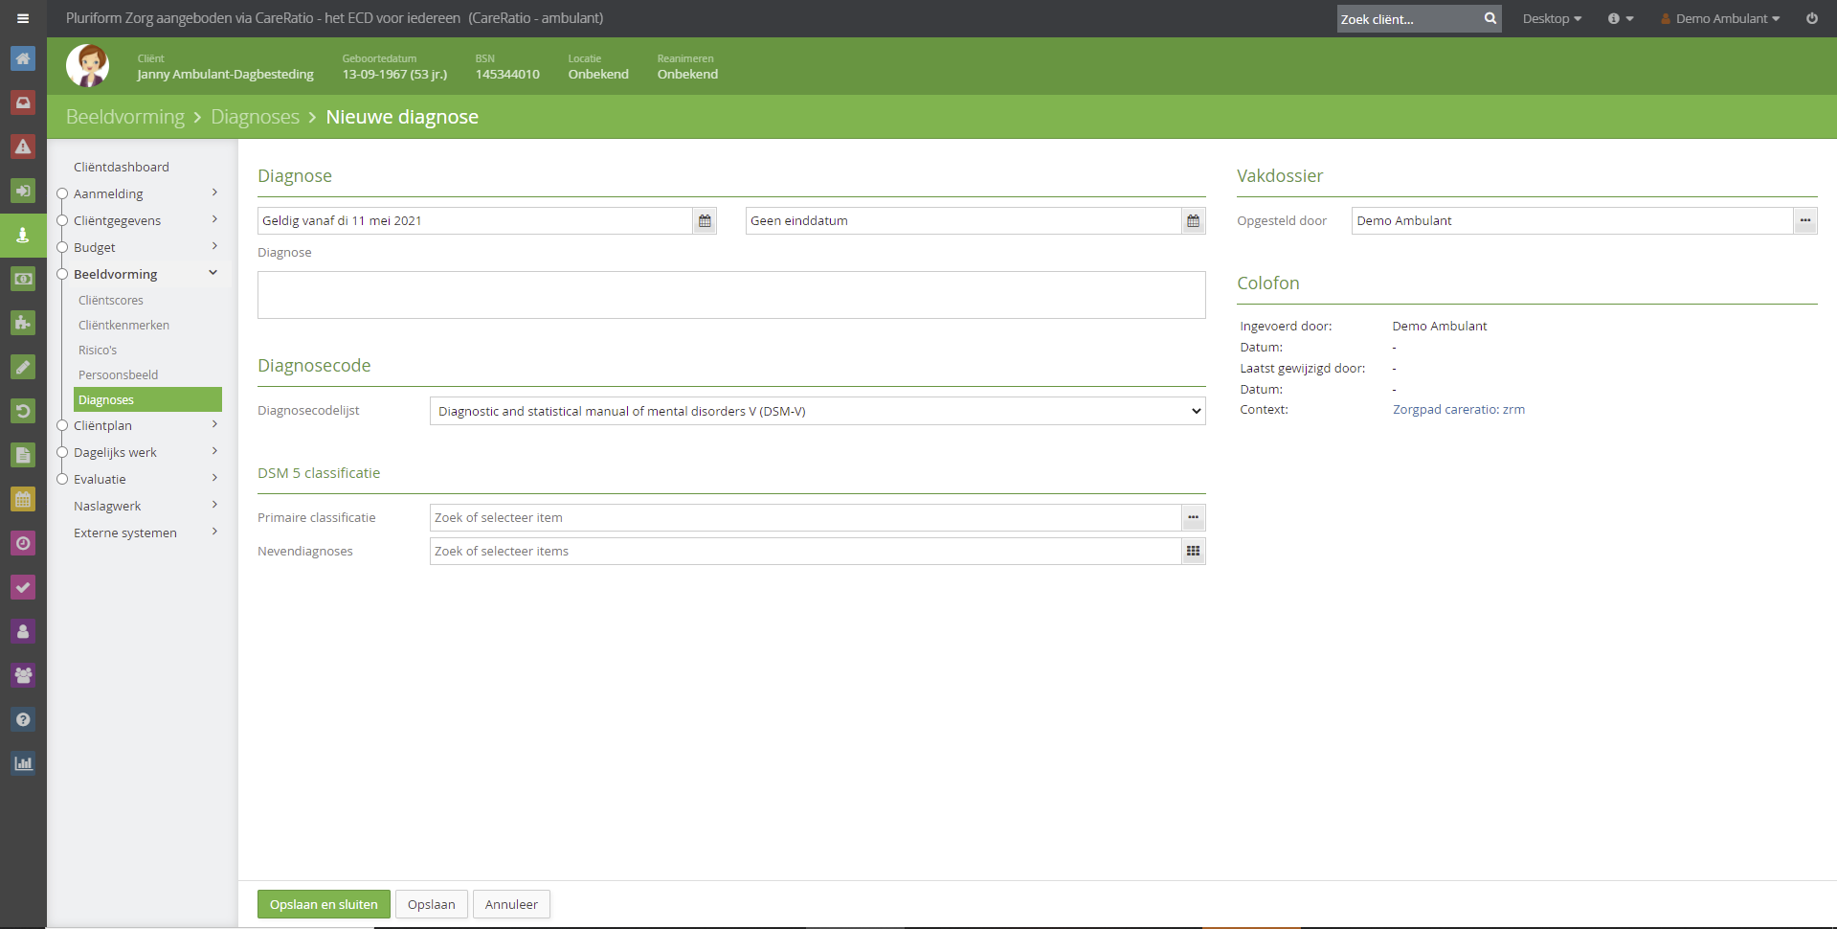This screenshot has height=929, width=1837.
Task: Follow the Zorgpad careratio: zrm link
Action: coord(1459,410)
